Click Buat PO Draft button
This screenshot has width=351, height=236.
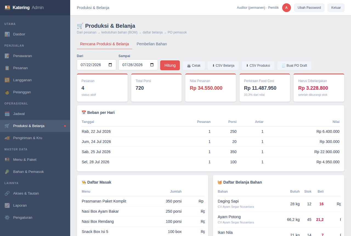click(x=294, y=66)
